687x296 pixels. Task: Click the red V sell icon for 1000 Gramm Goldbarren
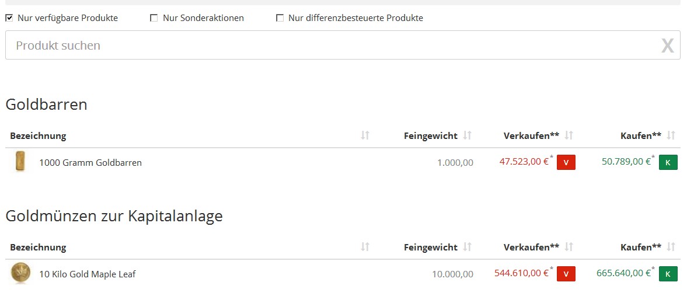click(566, 162)
